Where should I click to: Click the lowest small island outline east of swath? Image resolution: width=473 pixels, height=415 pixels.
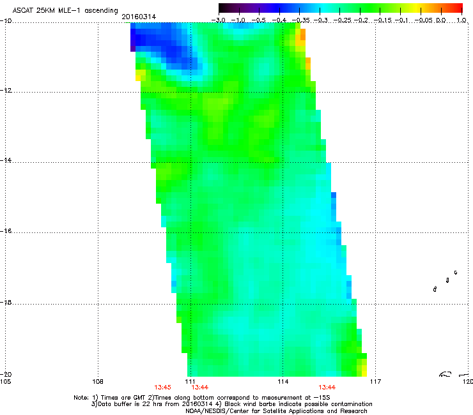[x=435, y=289]
